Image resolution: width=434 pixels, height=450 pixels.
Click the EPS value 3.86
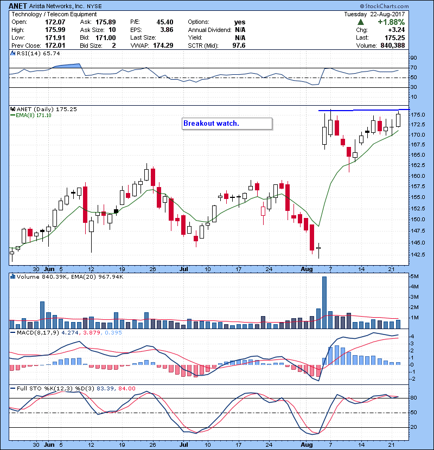click(x=167, y=30)
